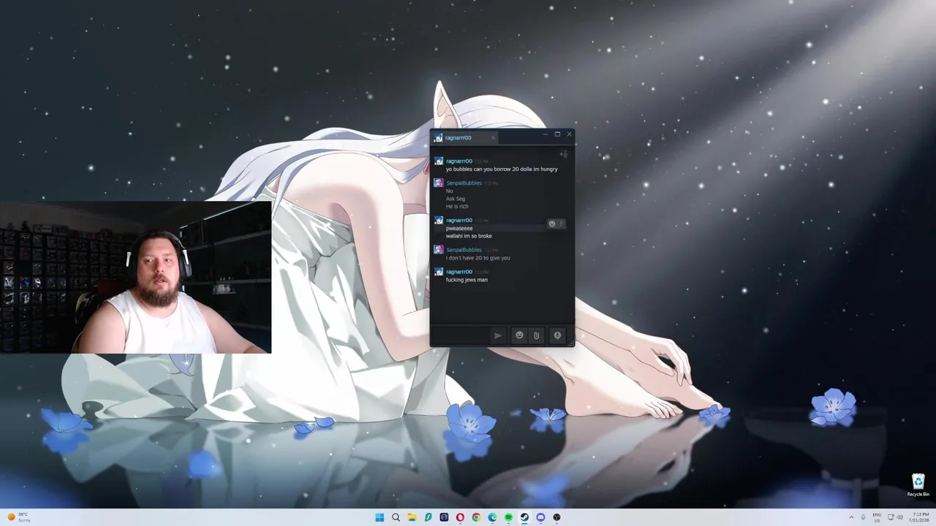This screenshot has height=526, width=936.
Task: Open the weather widget showing Sunny
Action: point(19,517)
